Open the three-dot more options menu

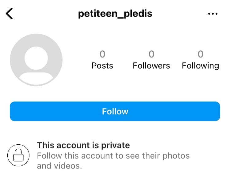(x=213, y=14)
